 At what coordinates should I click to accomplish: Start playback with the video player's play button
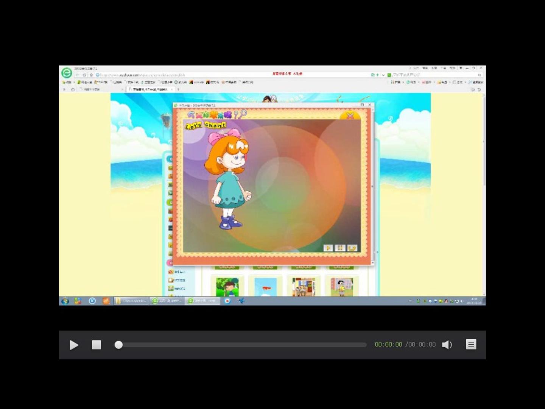[74, 345]
